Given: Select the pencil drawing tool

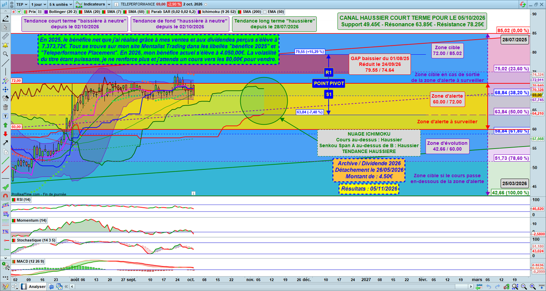Looking at the screenshot, I should click(x=5, y=19).
